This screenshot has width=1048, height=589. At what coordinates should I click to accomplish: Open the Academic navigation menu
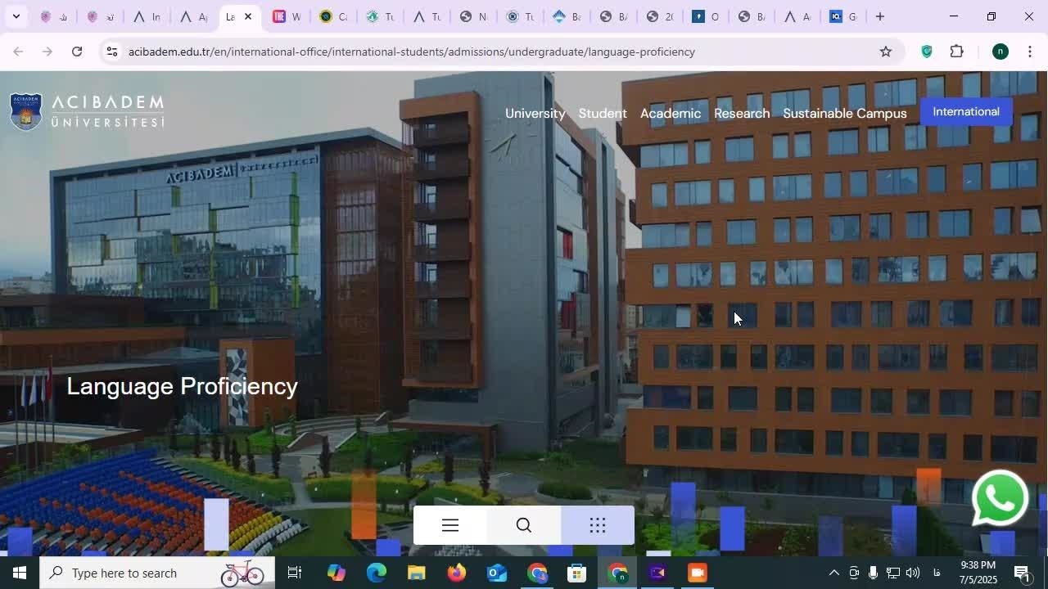tap(670, 114)
